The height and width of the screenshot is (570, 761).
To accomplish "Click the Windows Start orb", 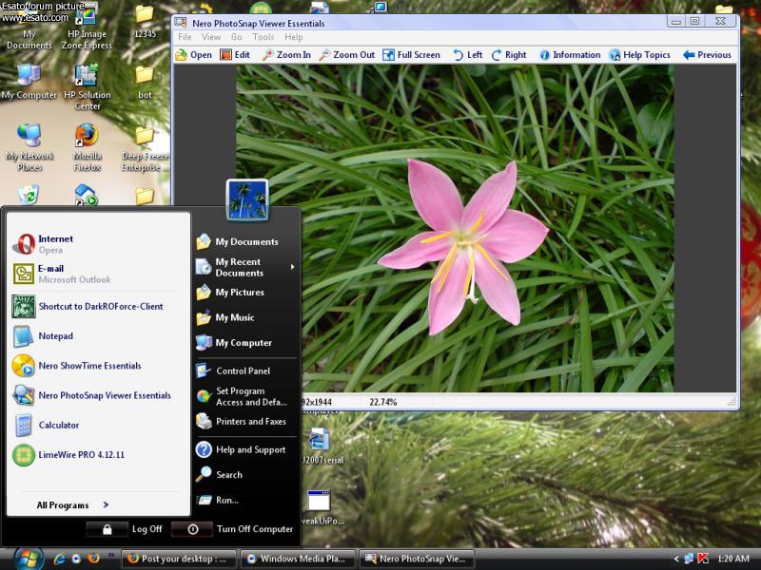I will pyautogui.click(x=29, y=559).
